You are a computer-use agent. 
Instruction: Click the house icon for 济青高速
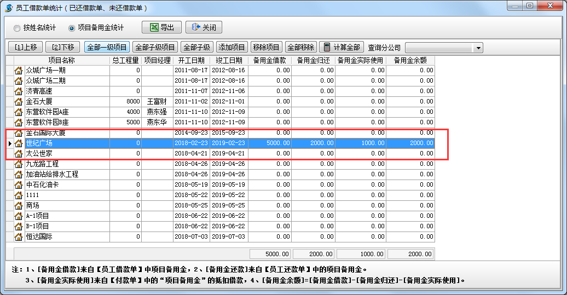pyautogui.click(x=18, y=91)
